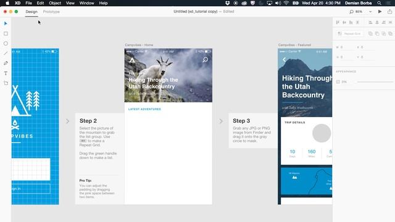
Task: Select the LATEST ADVENTURES label
Action: coord(144,109)
